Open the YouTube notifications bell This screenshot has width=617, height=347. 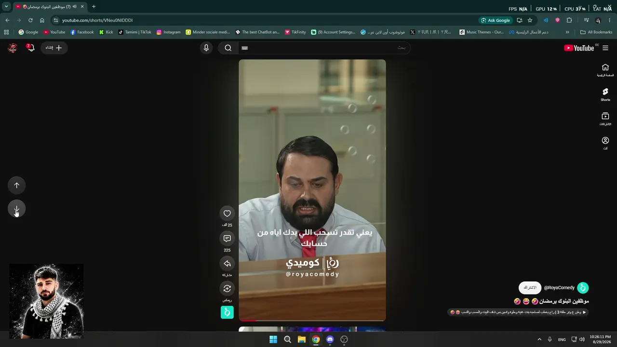pyautogui.click(x=30, y=48)
